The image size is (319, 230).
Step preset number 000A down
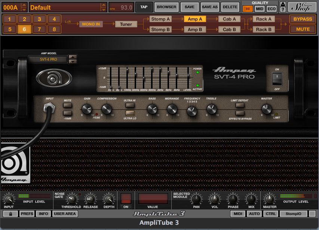24,10
